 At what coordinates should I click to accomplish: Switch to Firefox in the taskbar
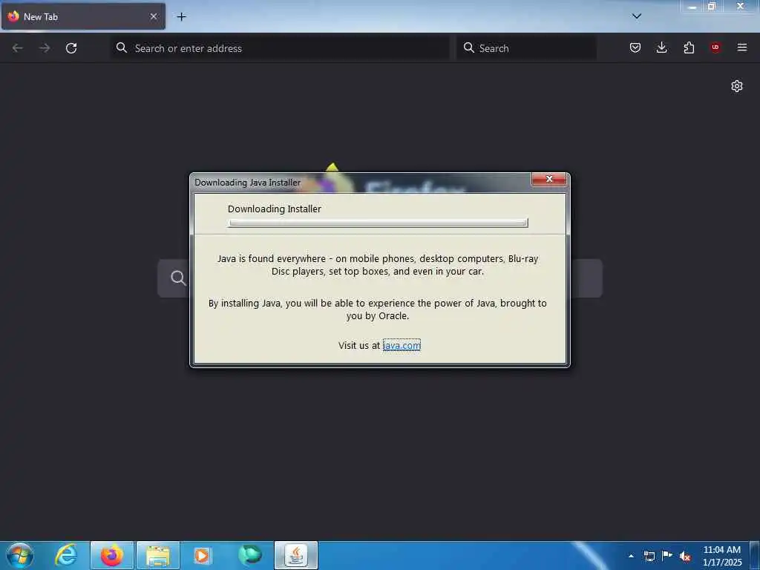pyautogui.click(x=112, y=555)
